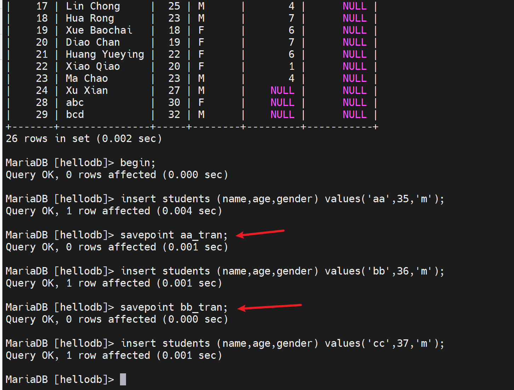Click the red arrow beside savepoint aa_tran
This screenshot has width=514, height=390.
tap(260, 233)
